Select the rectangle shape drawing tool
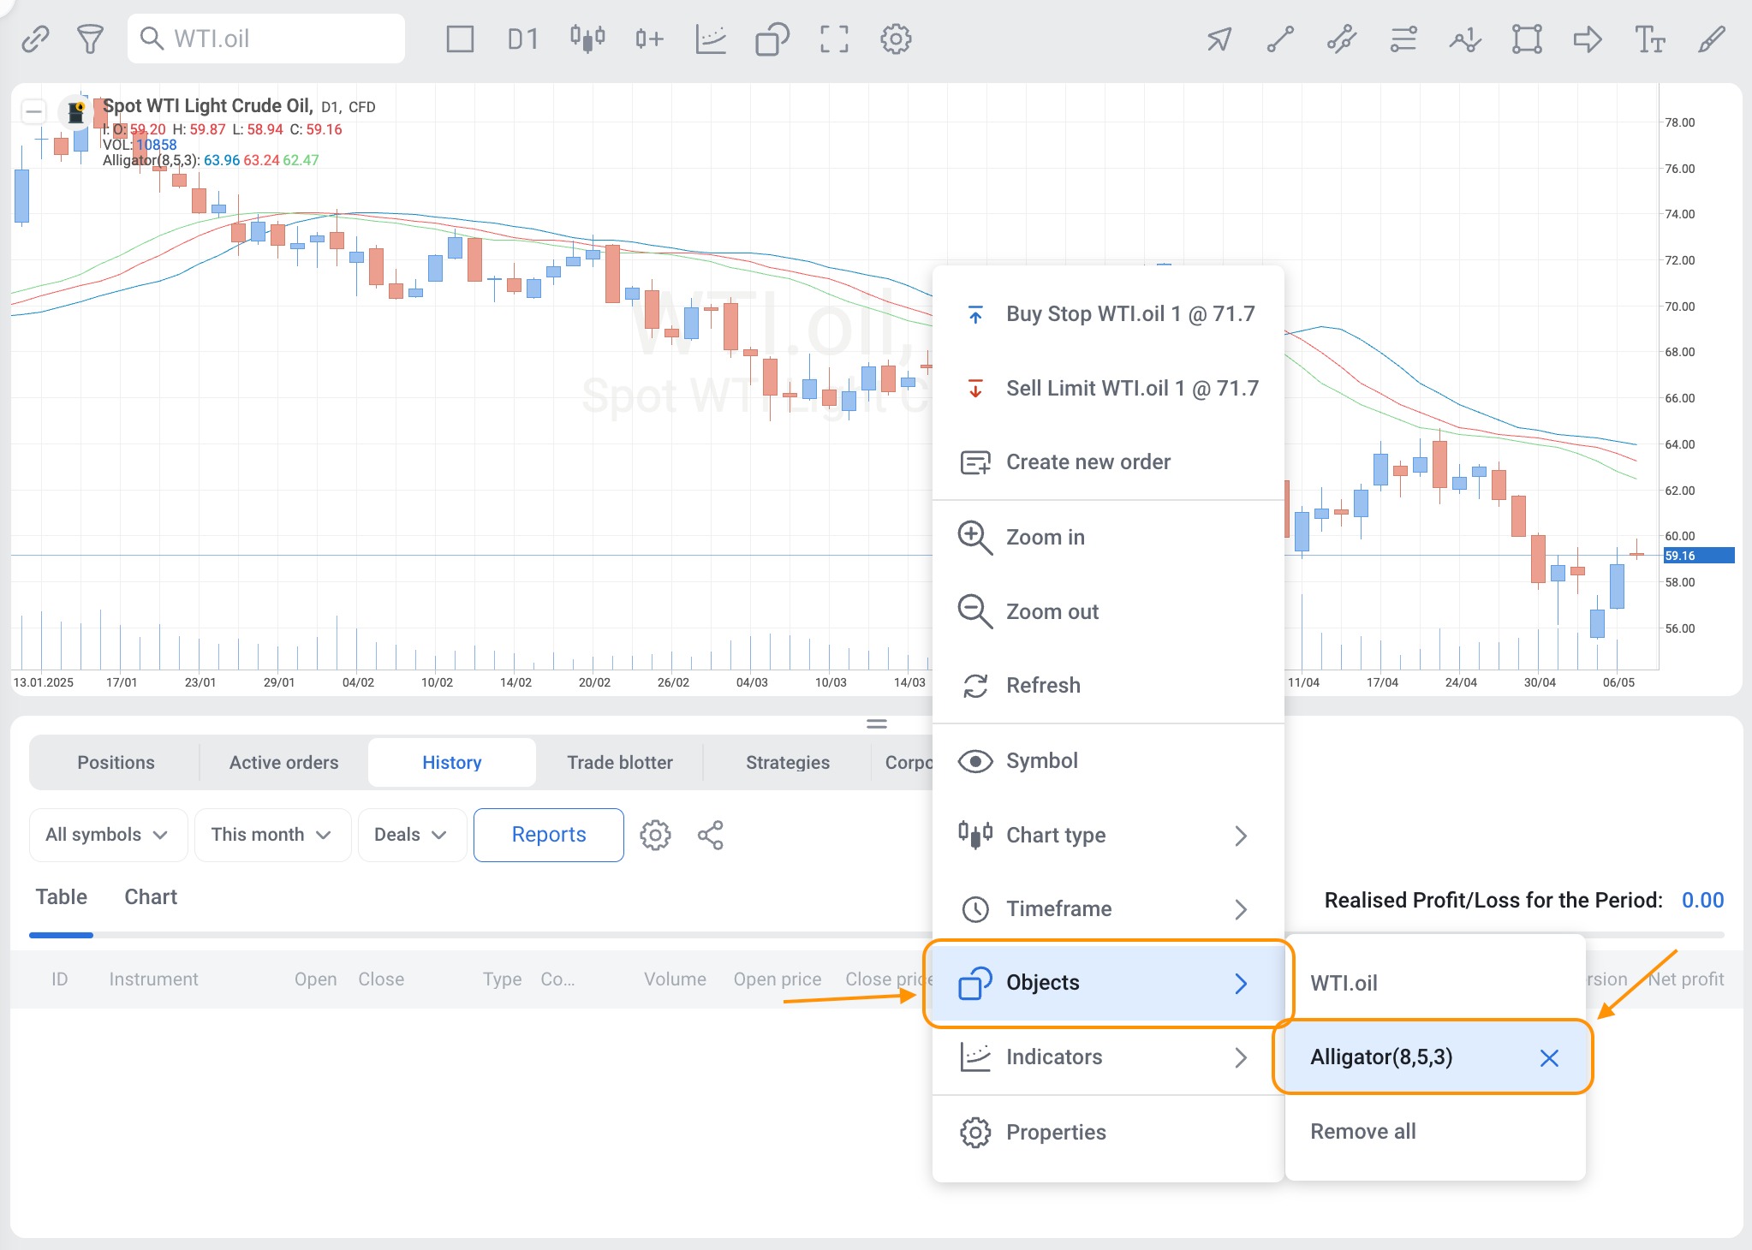 (1526, 39)
